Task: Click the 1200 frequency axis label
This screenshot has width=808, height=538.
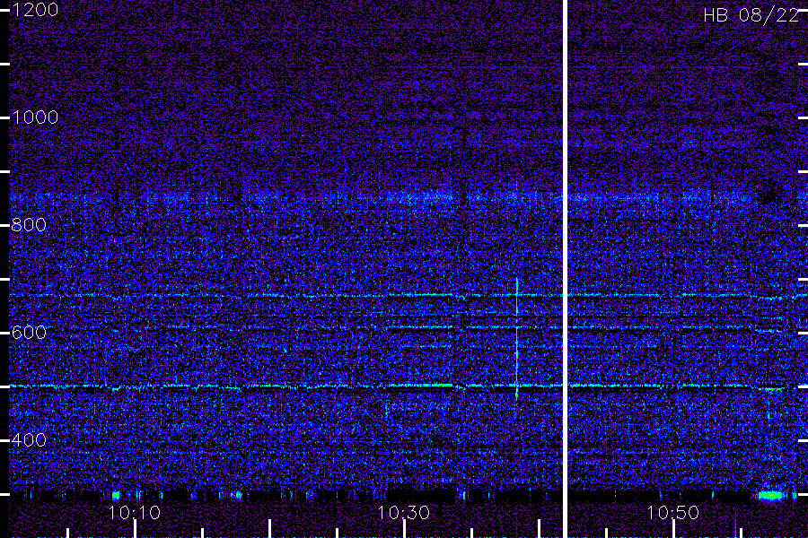Action: pos(35,10)
